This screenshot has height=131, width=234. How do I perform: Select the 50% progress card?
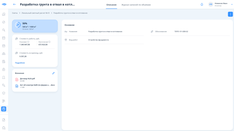[35, 26]
